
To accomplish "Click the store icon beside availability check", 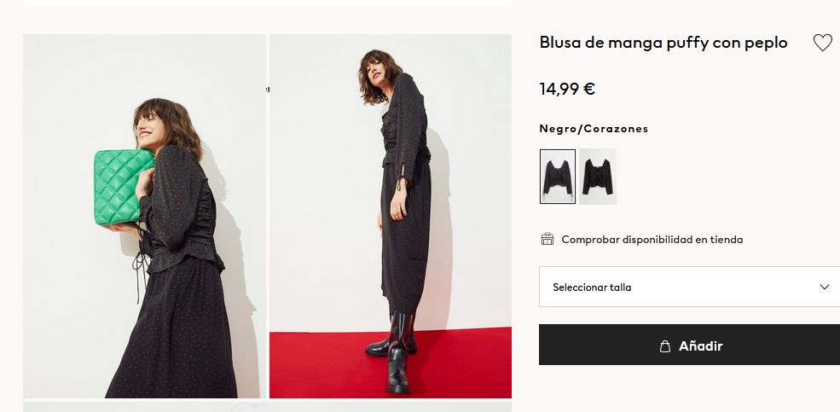I will [x=547, y=239].
